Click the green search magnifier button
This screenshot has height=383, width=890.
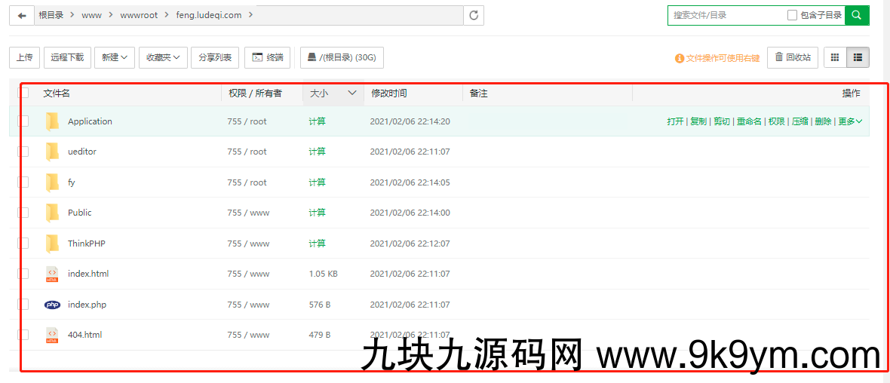click(x=857, y=15)
